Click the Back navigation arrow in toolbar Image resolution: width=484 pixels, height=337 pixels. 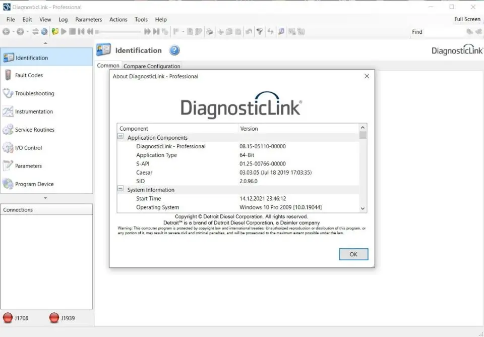click(x=6, y=31)
